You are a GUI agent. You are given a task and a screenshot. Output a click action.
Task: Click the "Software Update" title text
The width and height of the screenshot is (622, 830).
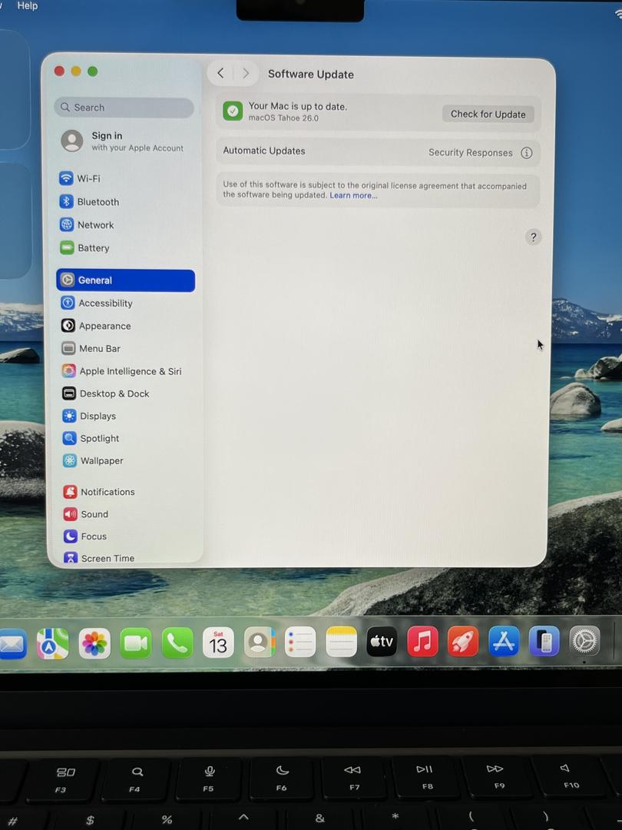(x=311, y=74)
